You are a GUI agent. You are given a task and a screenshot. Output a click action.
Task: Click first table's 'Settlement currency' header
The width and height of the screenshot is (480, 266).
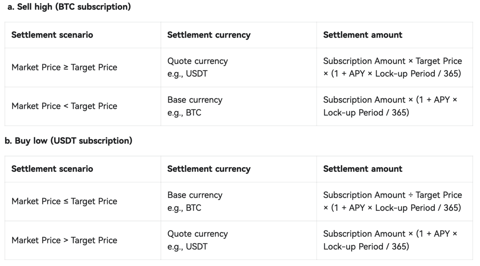click(x=209, y=35)
